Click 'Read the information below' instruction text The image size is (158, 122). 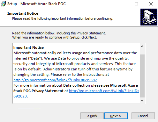point(59,33)
